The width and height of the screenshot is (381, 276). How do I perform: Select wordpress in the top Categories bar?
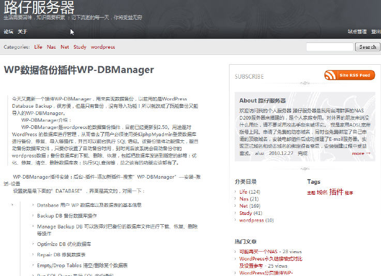[x=103, y=47]
